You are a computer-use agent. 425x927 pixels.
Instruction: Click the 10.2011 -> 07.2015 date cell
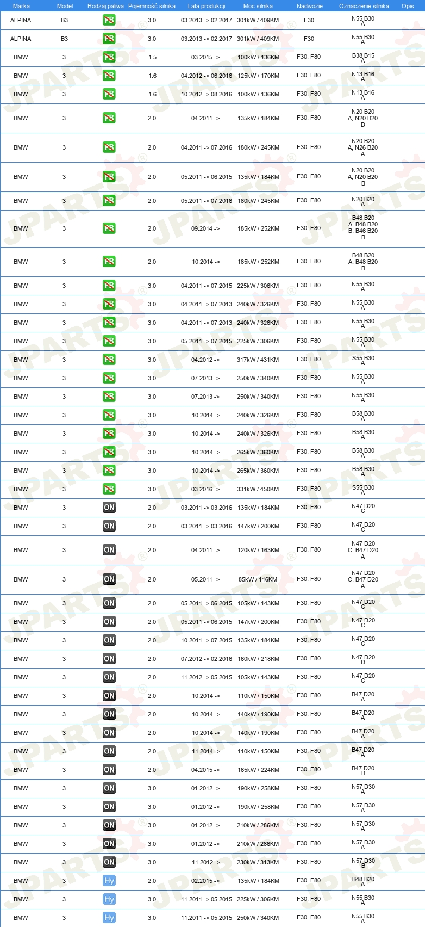[207, 640]
